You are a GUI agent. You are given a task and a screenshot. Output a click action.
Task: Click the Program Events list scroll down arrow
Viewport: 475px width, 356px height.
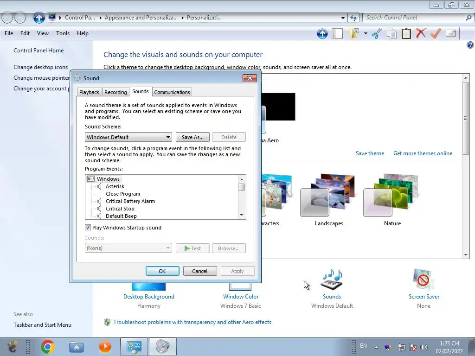pyautogui.click(x=241, y=215)
